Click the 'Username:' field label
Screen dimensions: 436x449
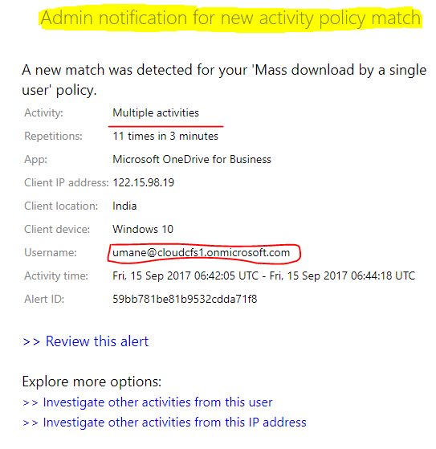[x=51, y=252]
